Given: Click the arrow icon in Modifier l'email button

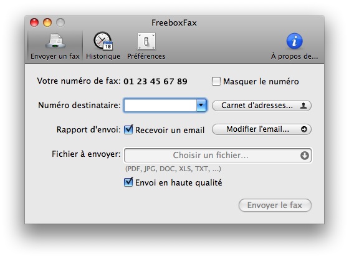Looking at the screenshot, I should 304,129.
